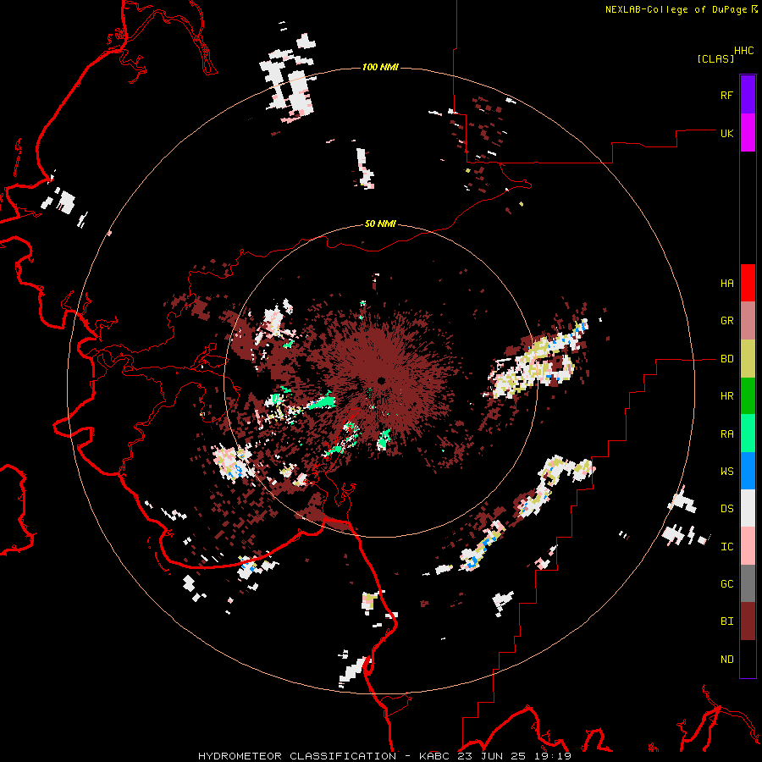Viewport: 762px width, 762px height.
Task: Click the ND black legend swatch
Action: [748, 659]
